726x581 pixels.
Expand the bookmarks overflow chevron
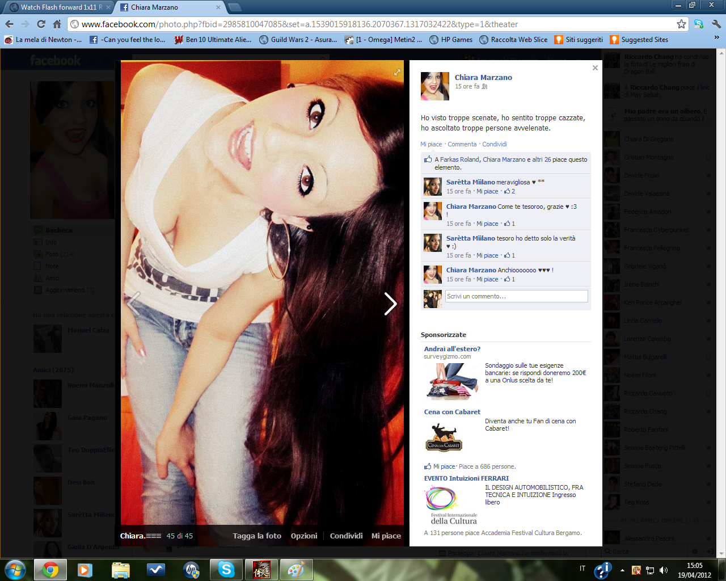(716, 38)
